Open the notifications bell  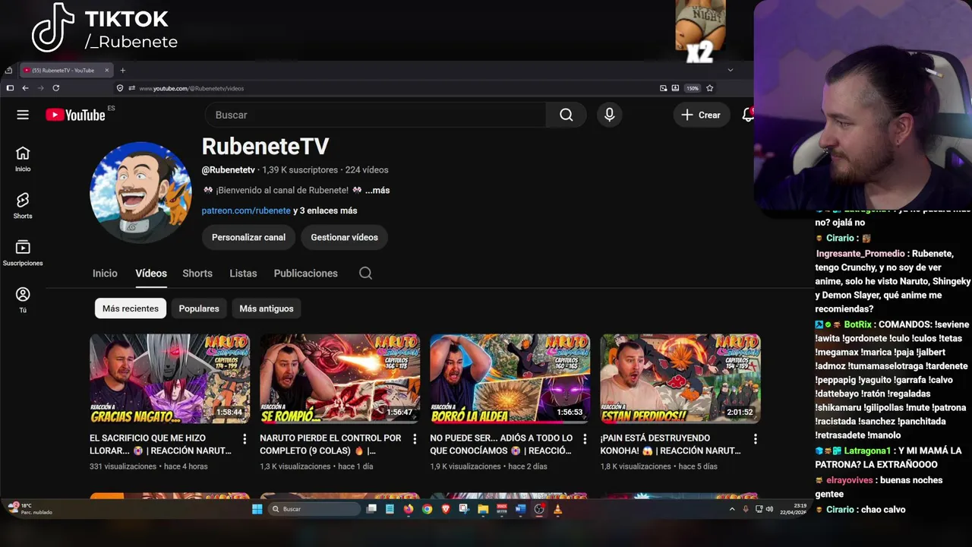748,115
